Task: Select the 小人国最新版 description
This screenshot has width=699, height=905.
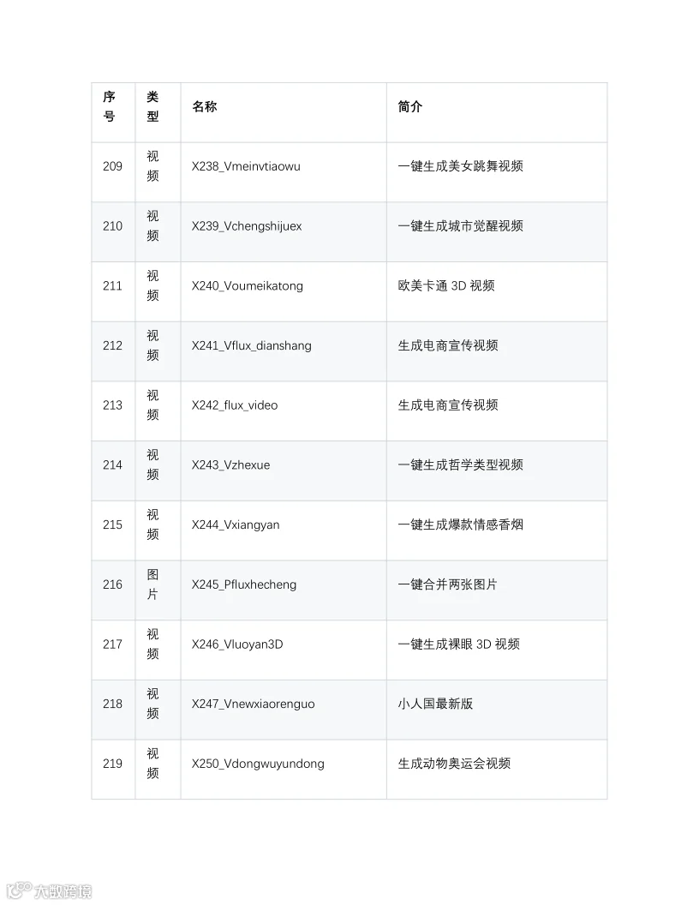Action: tap(435, 704)
